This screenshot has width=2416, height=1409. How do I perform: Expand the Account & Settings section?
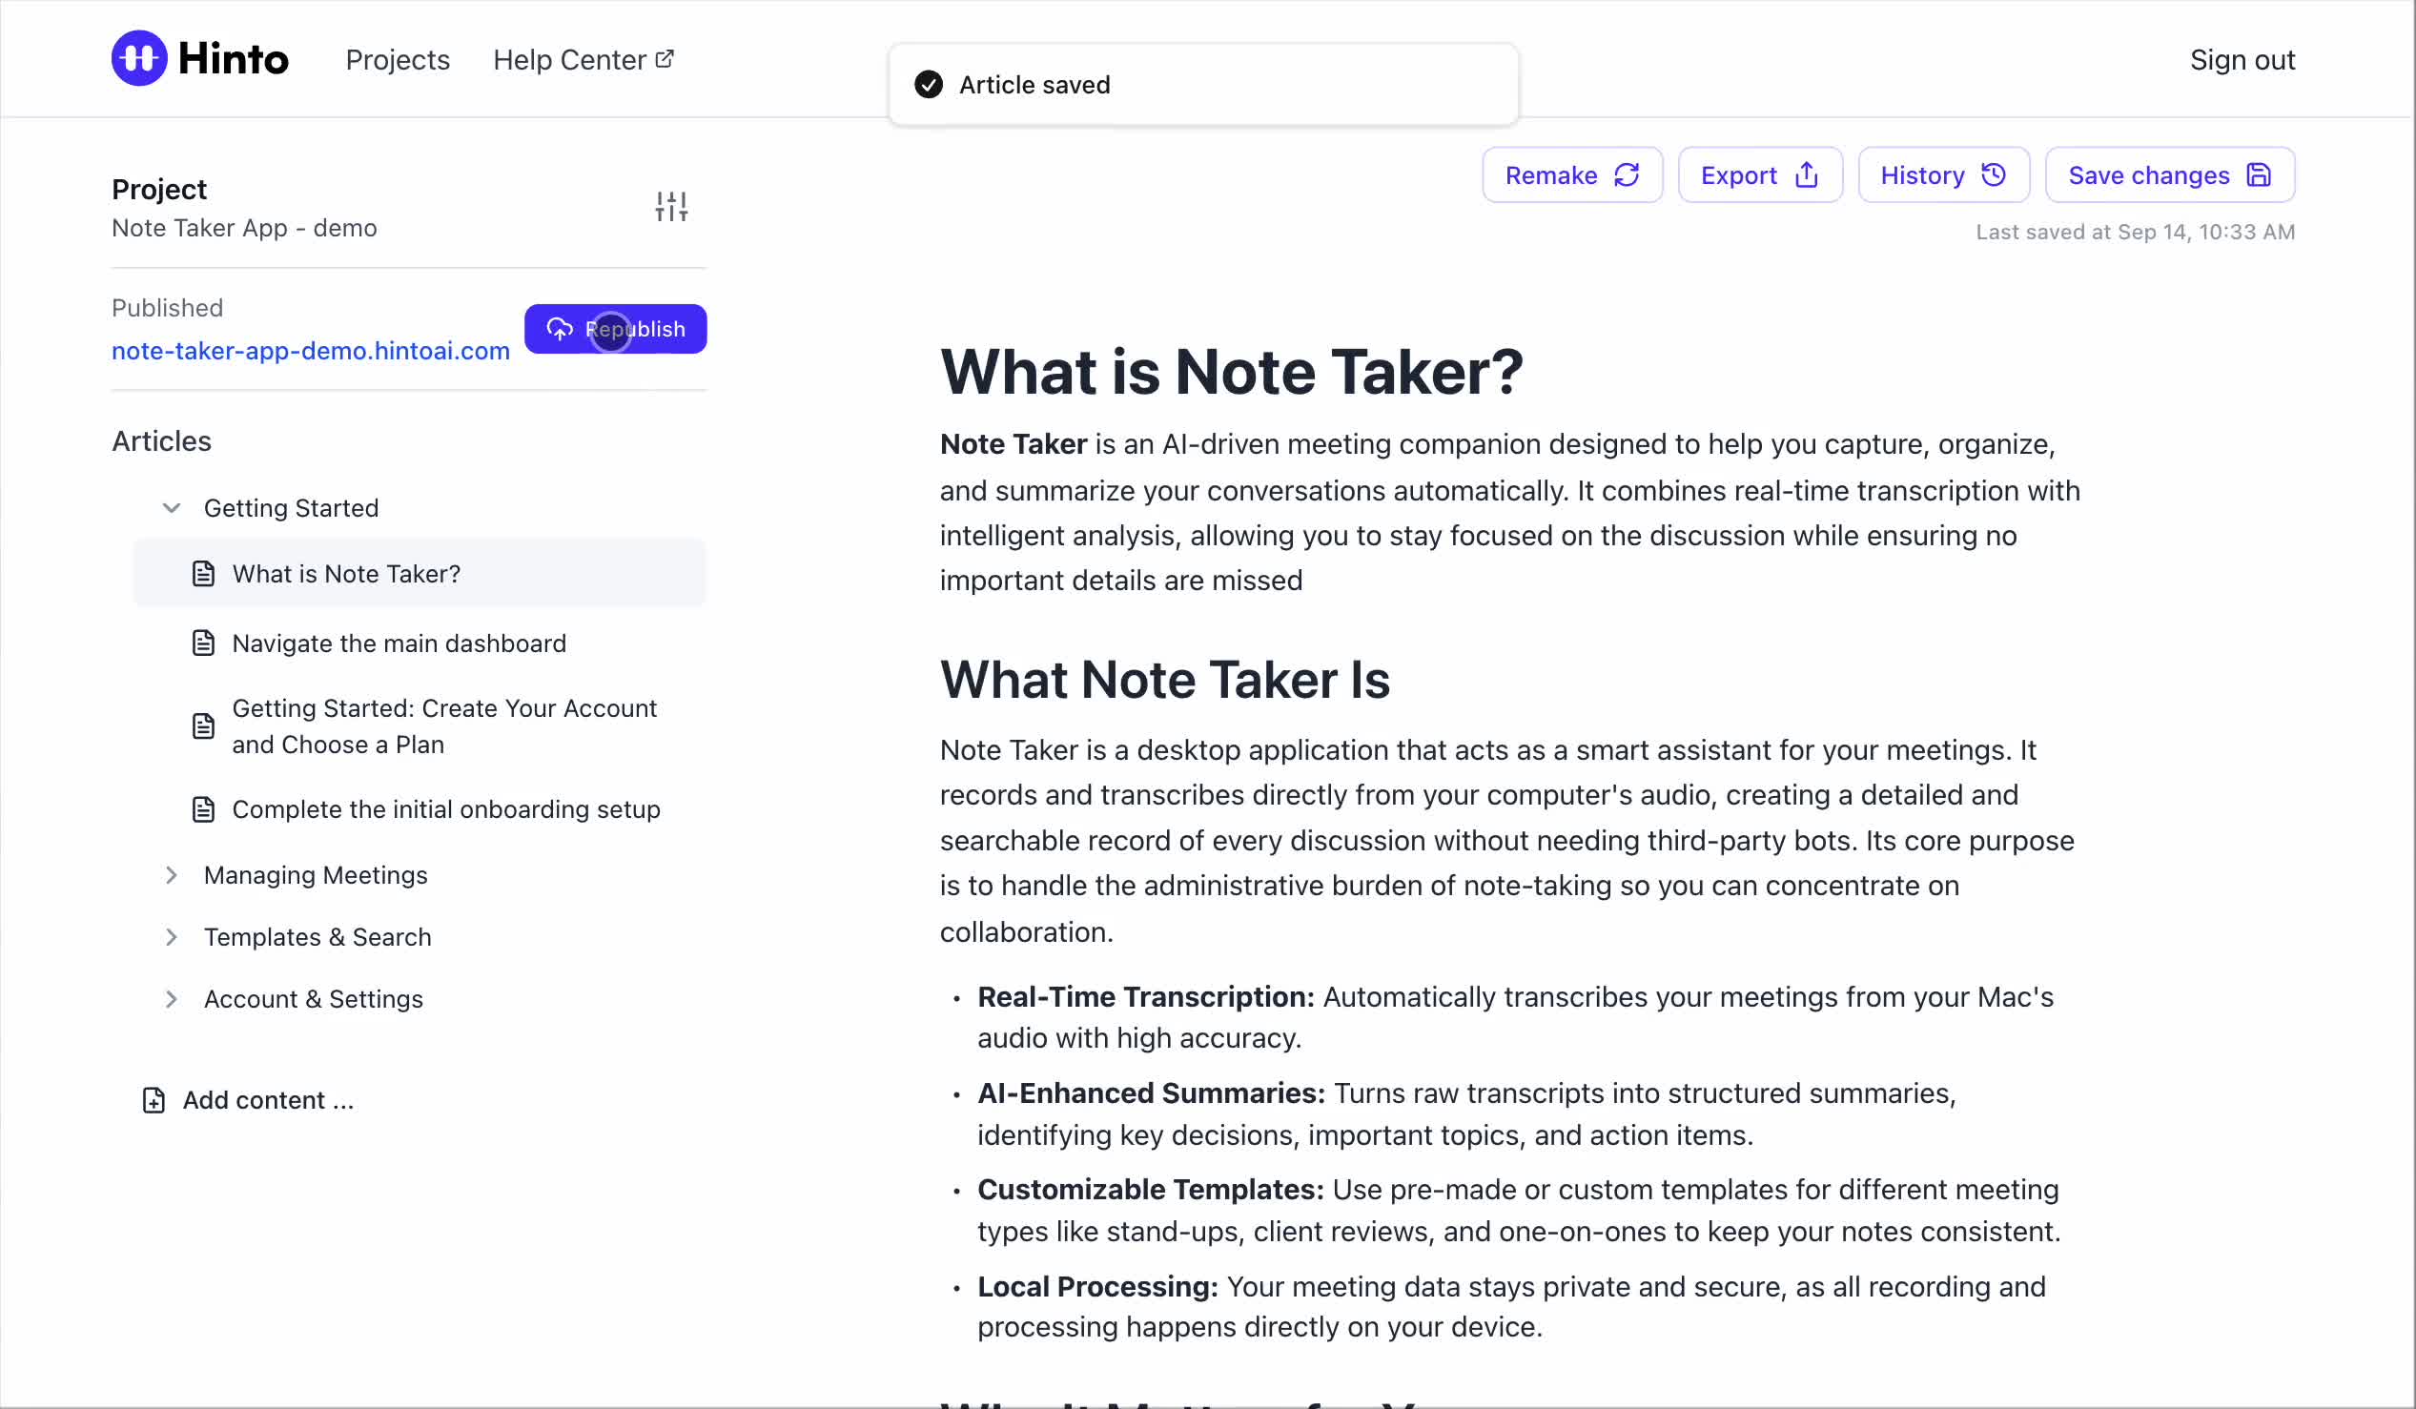pos(172,999)
